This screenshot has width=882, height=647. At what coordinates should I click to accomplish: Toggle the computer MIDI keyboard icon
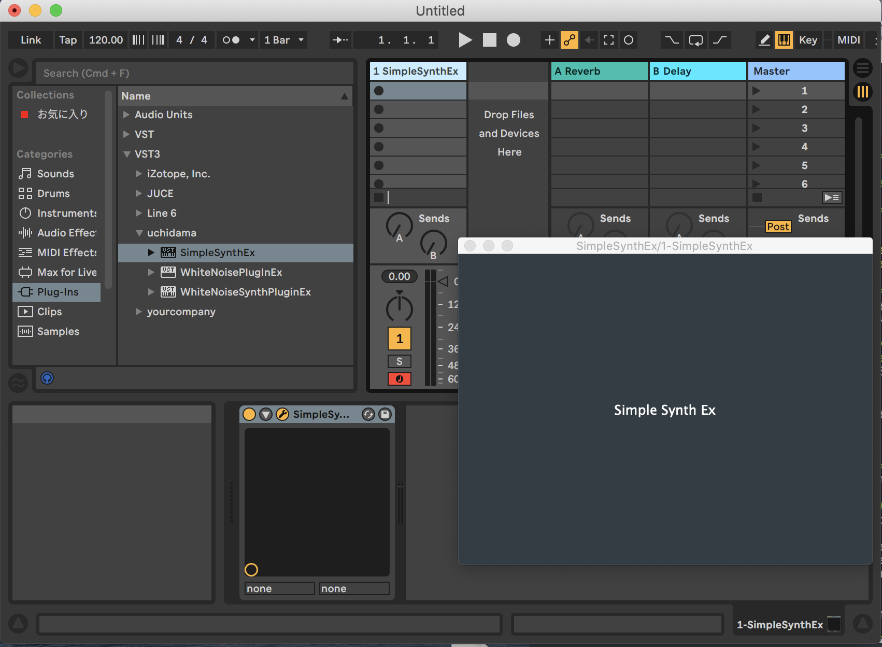pos(784,40)
